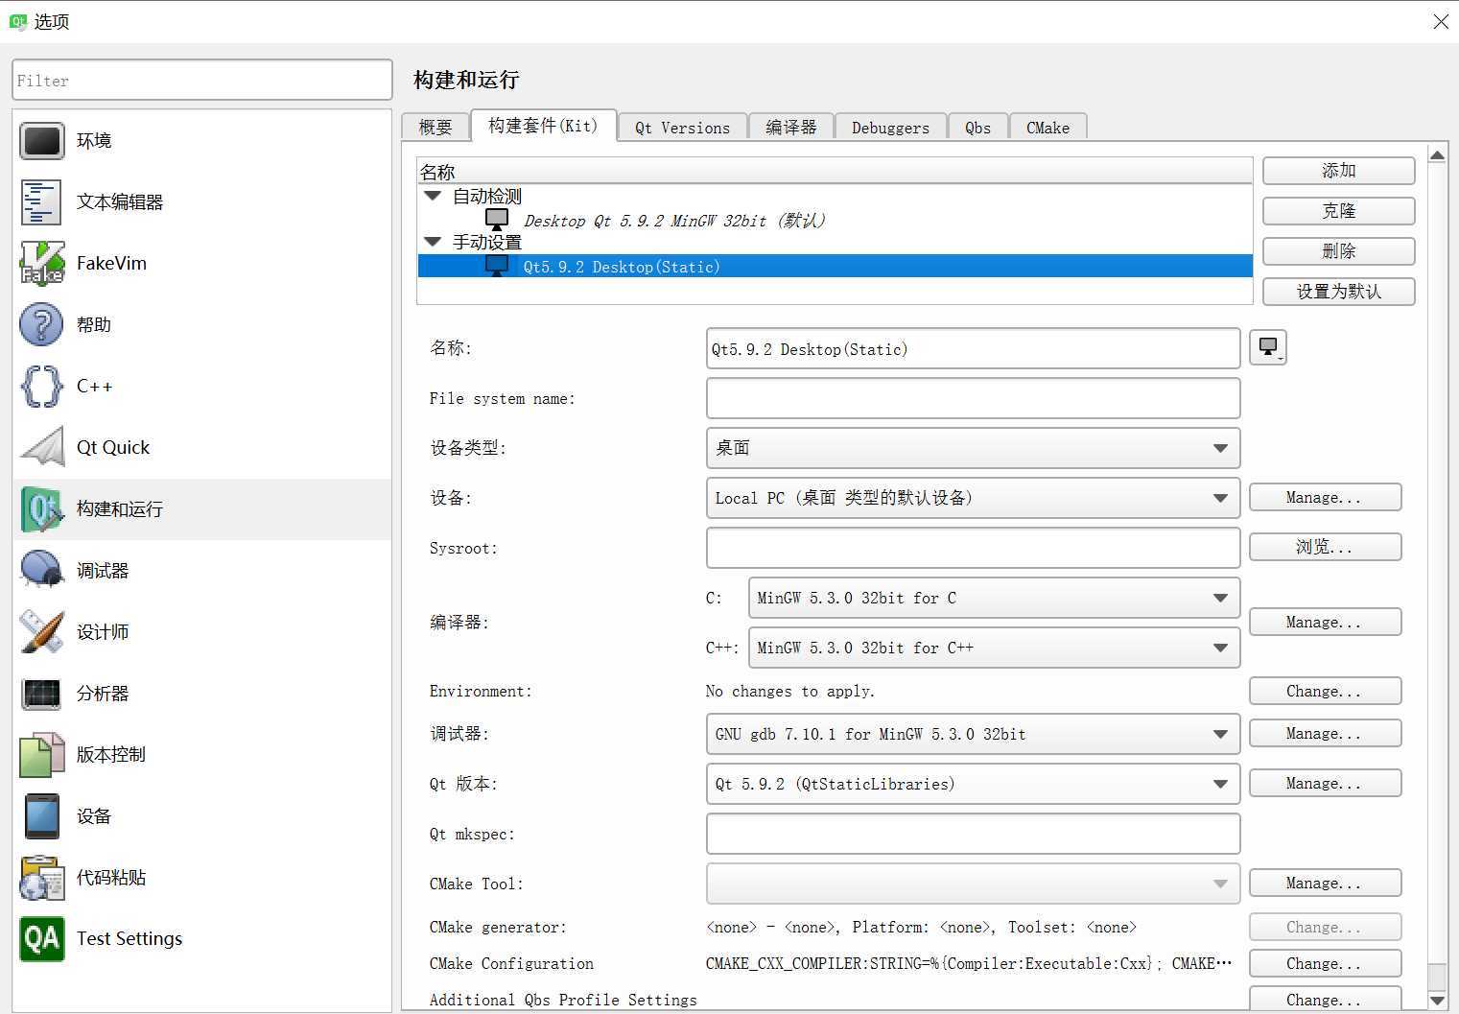Click the kit icon chooser button beside 名称

pos(1268,347)
